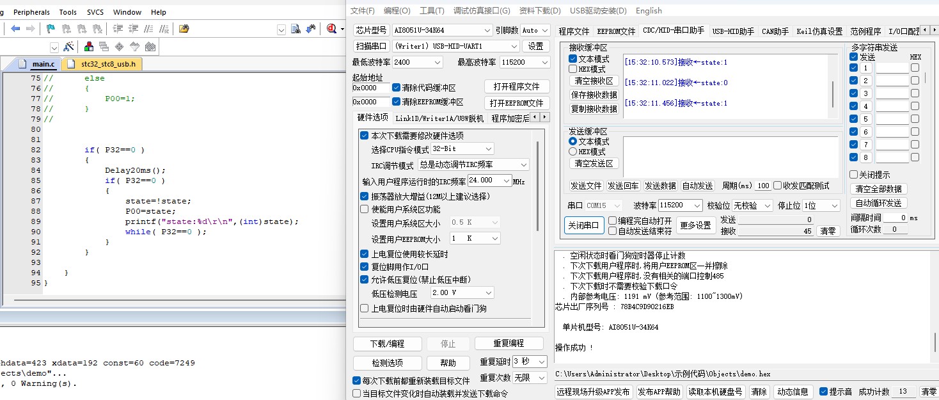This screenshot has width=939, height=400.
Task: Click the Clear All Bookmarks icon
Action: coord(97,29)
